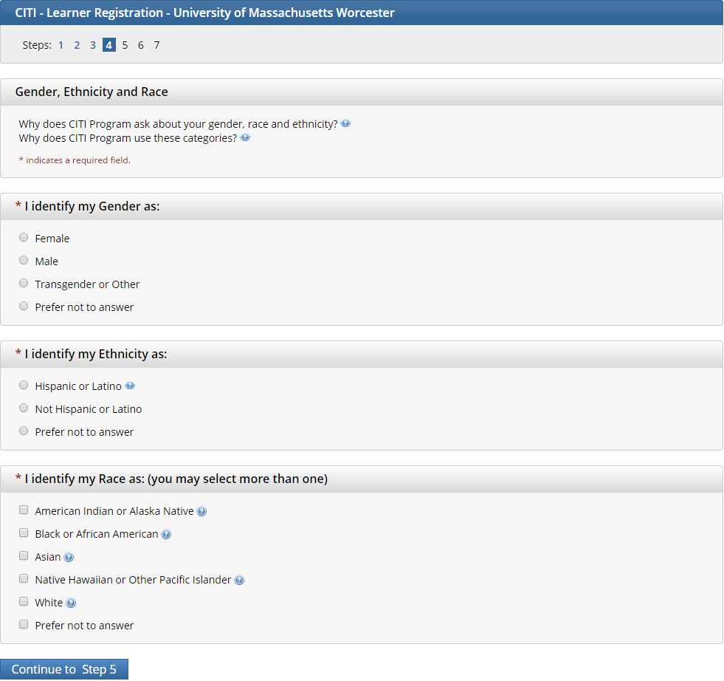Screen dimensions: 724x681
Task: Tick the White race checkbox
Action: 24,602
